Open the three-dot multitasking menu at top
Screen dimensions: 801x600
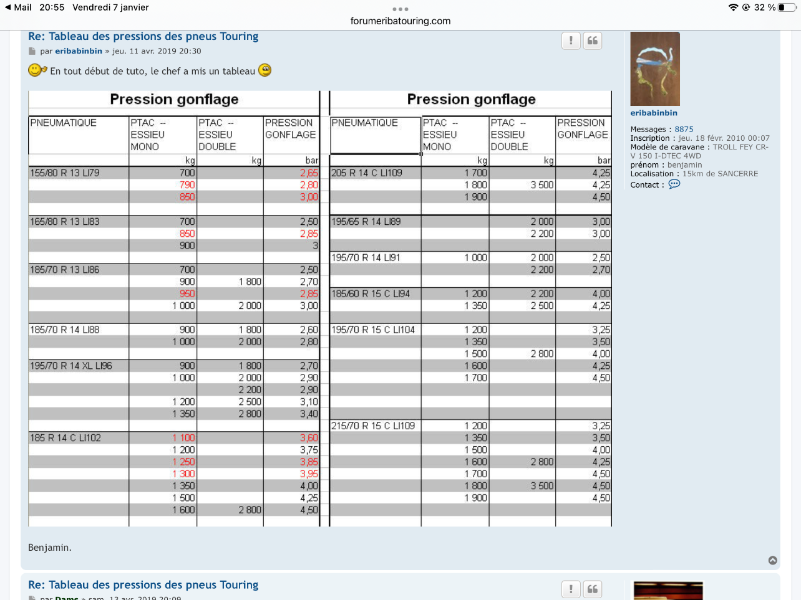(x=400, y=9)
